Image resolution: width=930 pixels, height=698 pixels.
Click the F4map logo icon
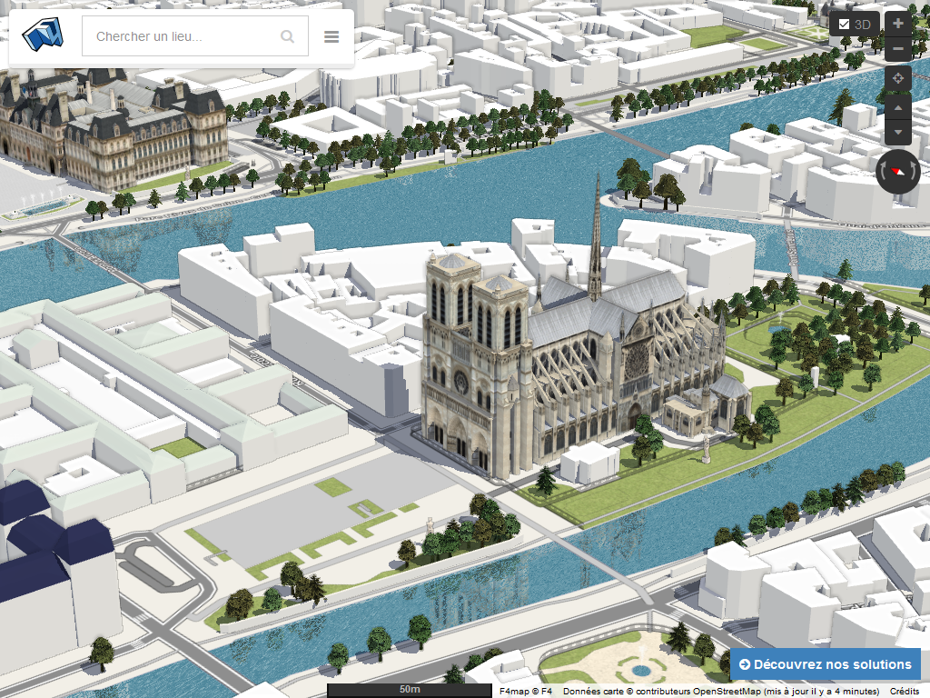tap(45, 35)
